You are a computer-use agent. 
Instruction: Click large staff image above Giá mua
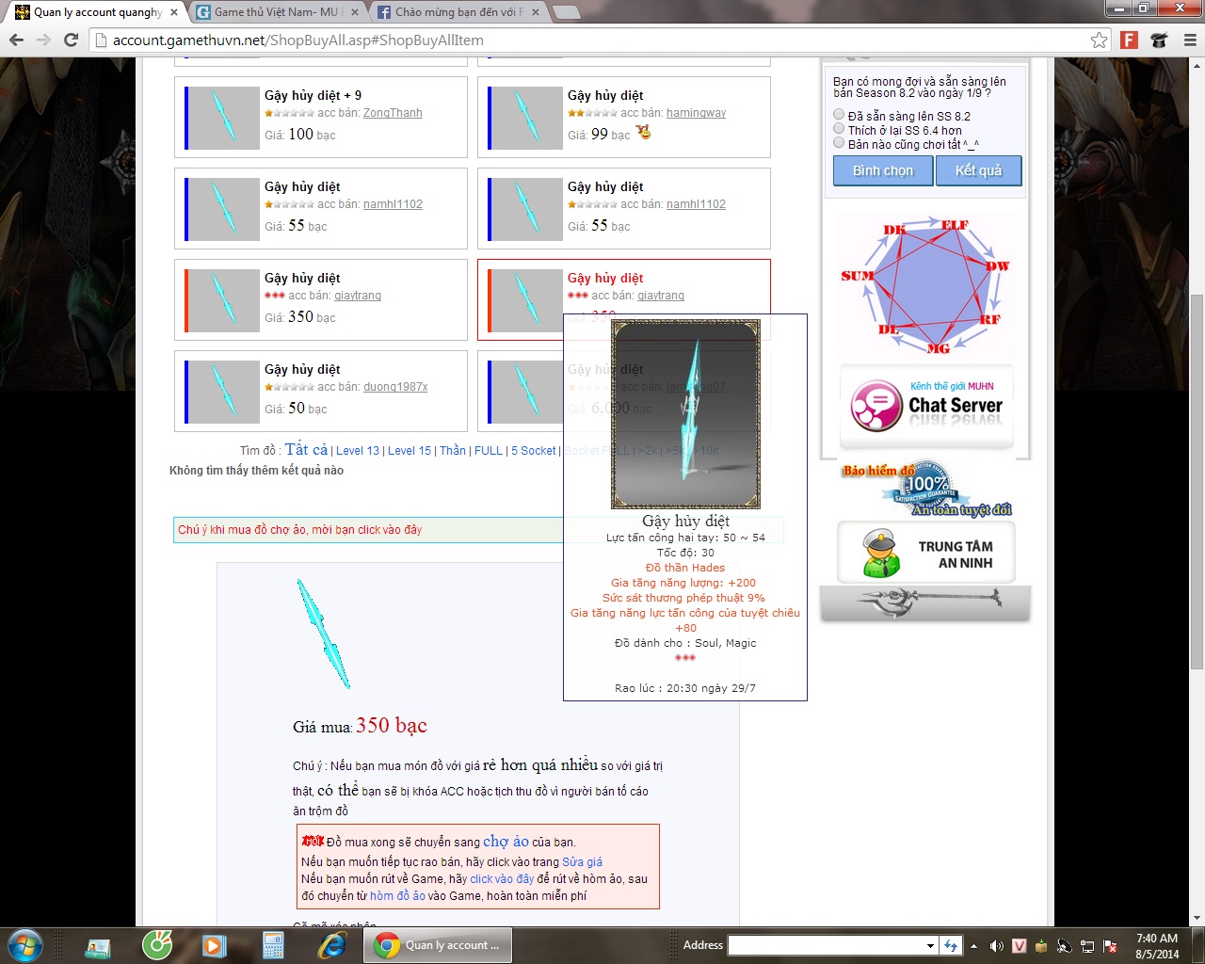point(324,633)
